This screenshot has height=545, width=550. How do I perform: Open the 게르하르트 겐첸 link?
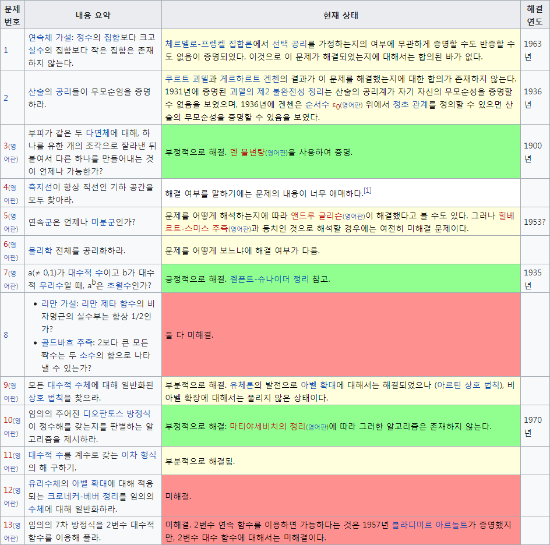click(x=249, y=79)
